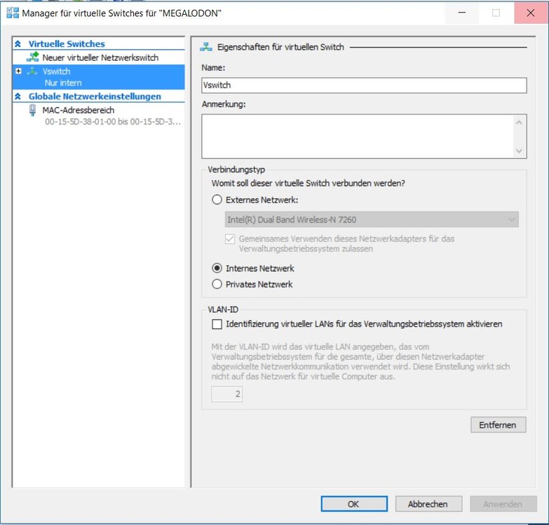This screenshot has width=549, height=525.
Task: Click the OK button
Action: [x=353, y=504]
